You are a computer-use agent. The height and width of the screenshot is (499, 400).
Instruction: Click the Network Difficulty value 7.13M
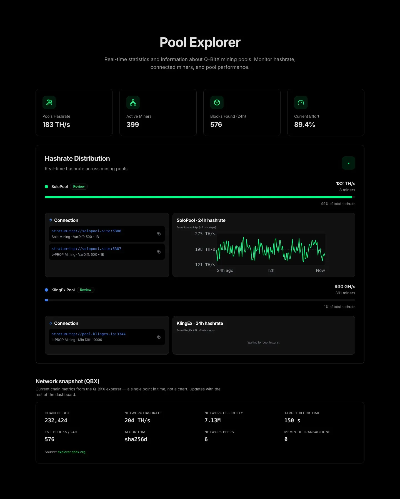tap(212, 420)
